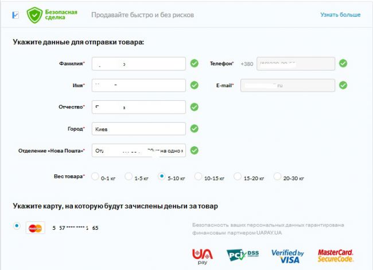Viewport: 373px width, 270px height.
Task: Click the Фамилия input field
Action: [x=138, y=64]
